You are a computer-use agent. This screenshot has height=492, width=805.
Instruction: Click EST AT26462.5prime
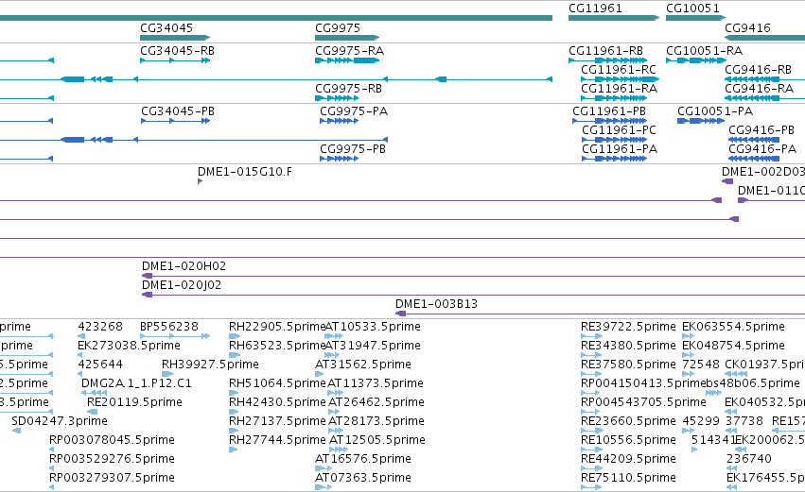(376, 401)
